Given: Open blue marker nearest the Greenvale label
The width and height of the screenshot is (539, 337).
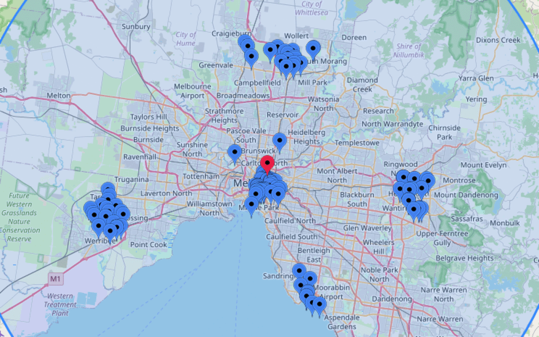Looking at the screenshot, I should pos(252,58).
